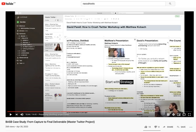Mute the video volume
Viewport: 196px width, 132px height.
click(x=22, y=114)
